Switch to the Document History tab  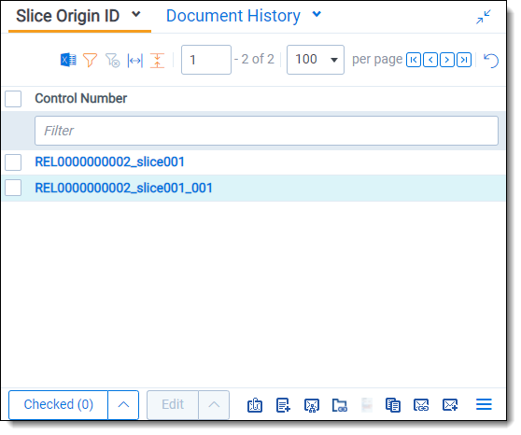click(x=233, y=16)
